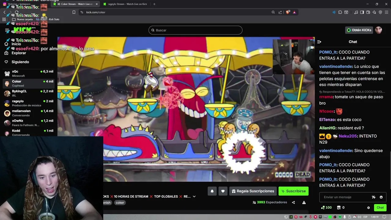The height and width of the screenshot is (220, 391).
Task: Open Windows notification center icon
Action: pos(385,217)
